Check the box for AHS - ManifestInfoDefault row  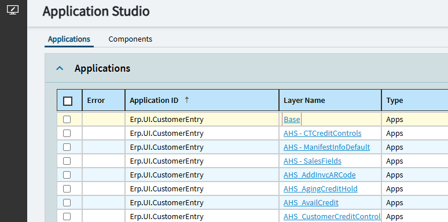pos(67,147)
